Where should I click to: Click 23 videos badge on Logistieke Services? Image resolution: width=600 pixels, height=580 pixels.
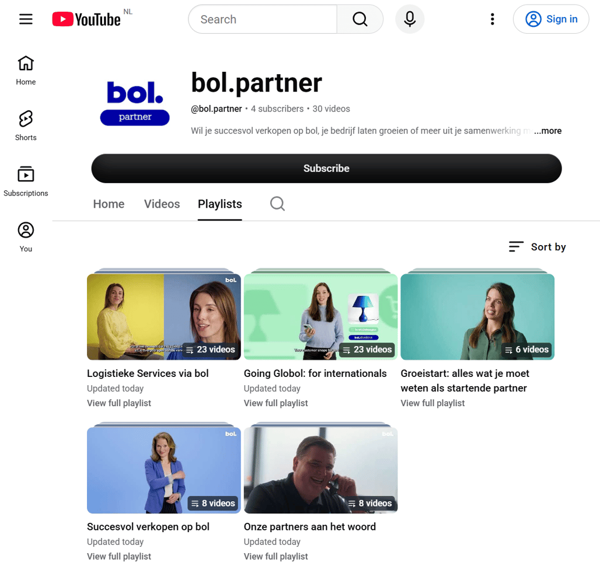(x=211, y=350)
